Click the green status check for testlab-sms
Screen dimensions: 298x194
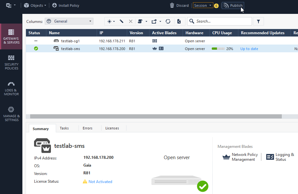36,48
